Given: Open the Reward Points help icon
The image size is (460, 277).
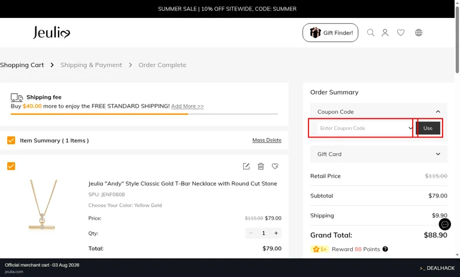Looking at the screenshot, I should tap(385, 249).
